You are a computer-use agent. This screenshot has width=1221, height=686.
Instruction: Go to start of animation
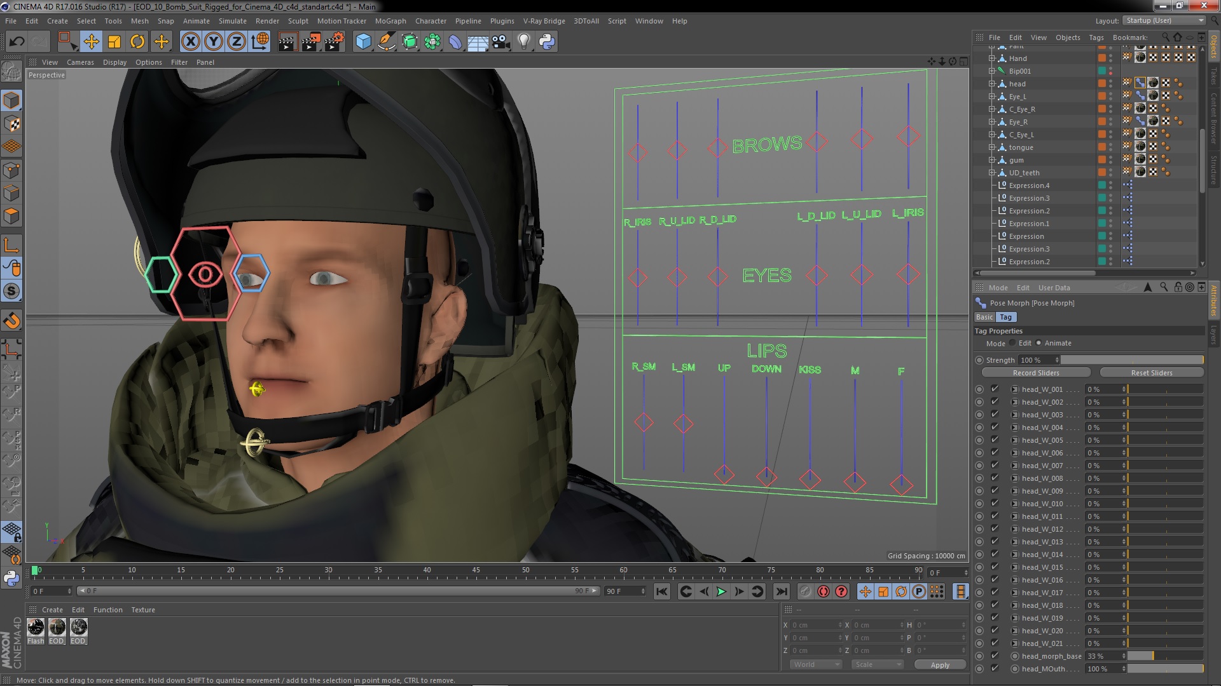[x=662, y=591]
